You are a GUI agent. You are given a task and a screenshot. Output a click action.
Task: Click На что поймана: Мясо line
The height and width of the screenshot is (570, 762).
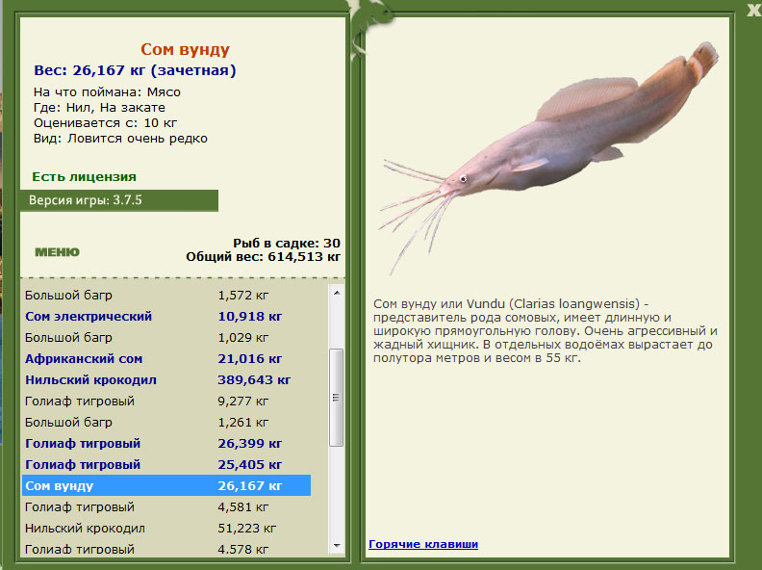click(x=107, y=91)
